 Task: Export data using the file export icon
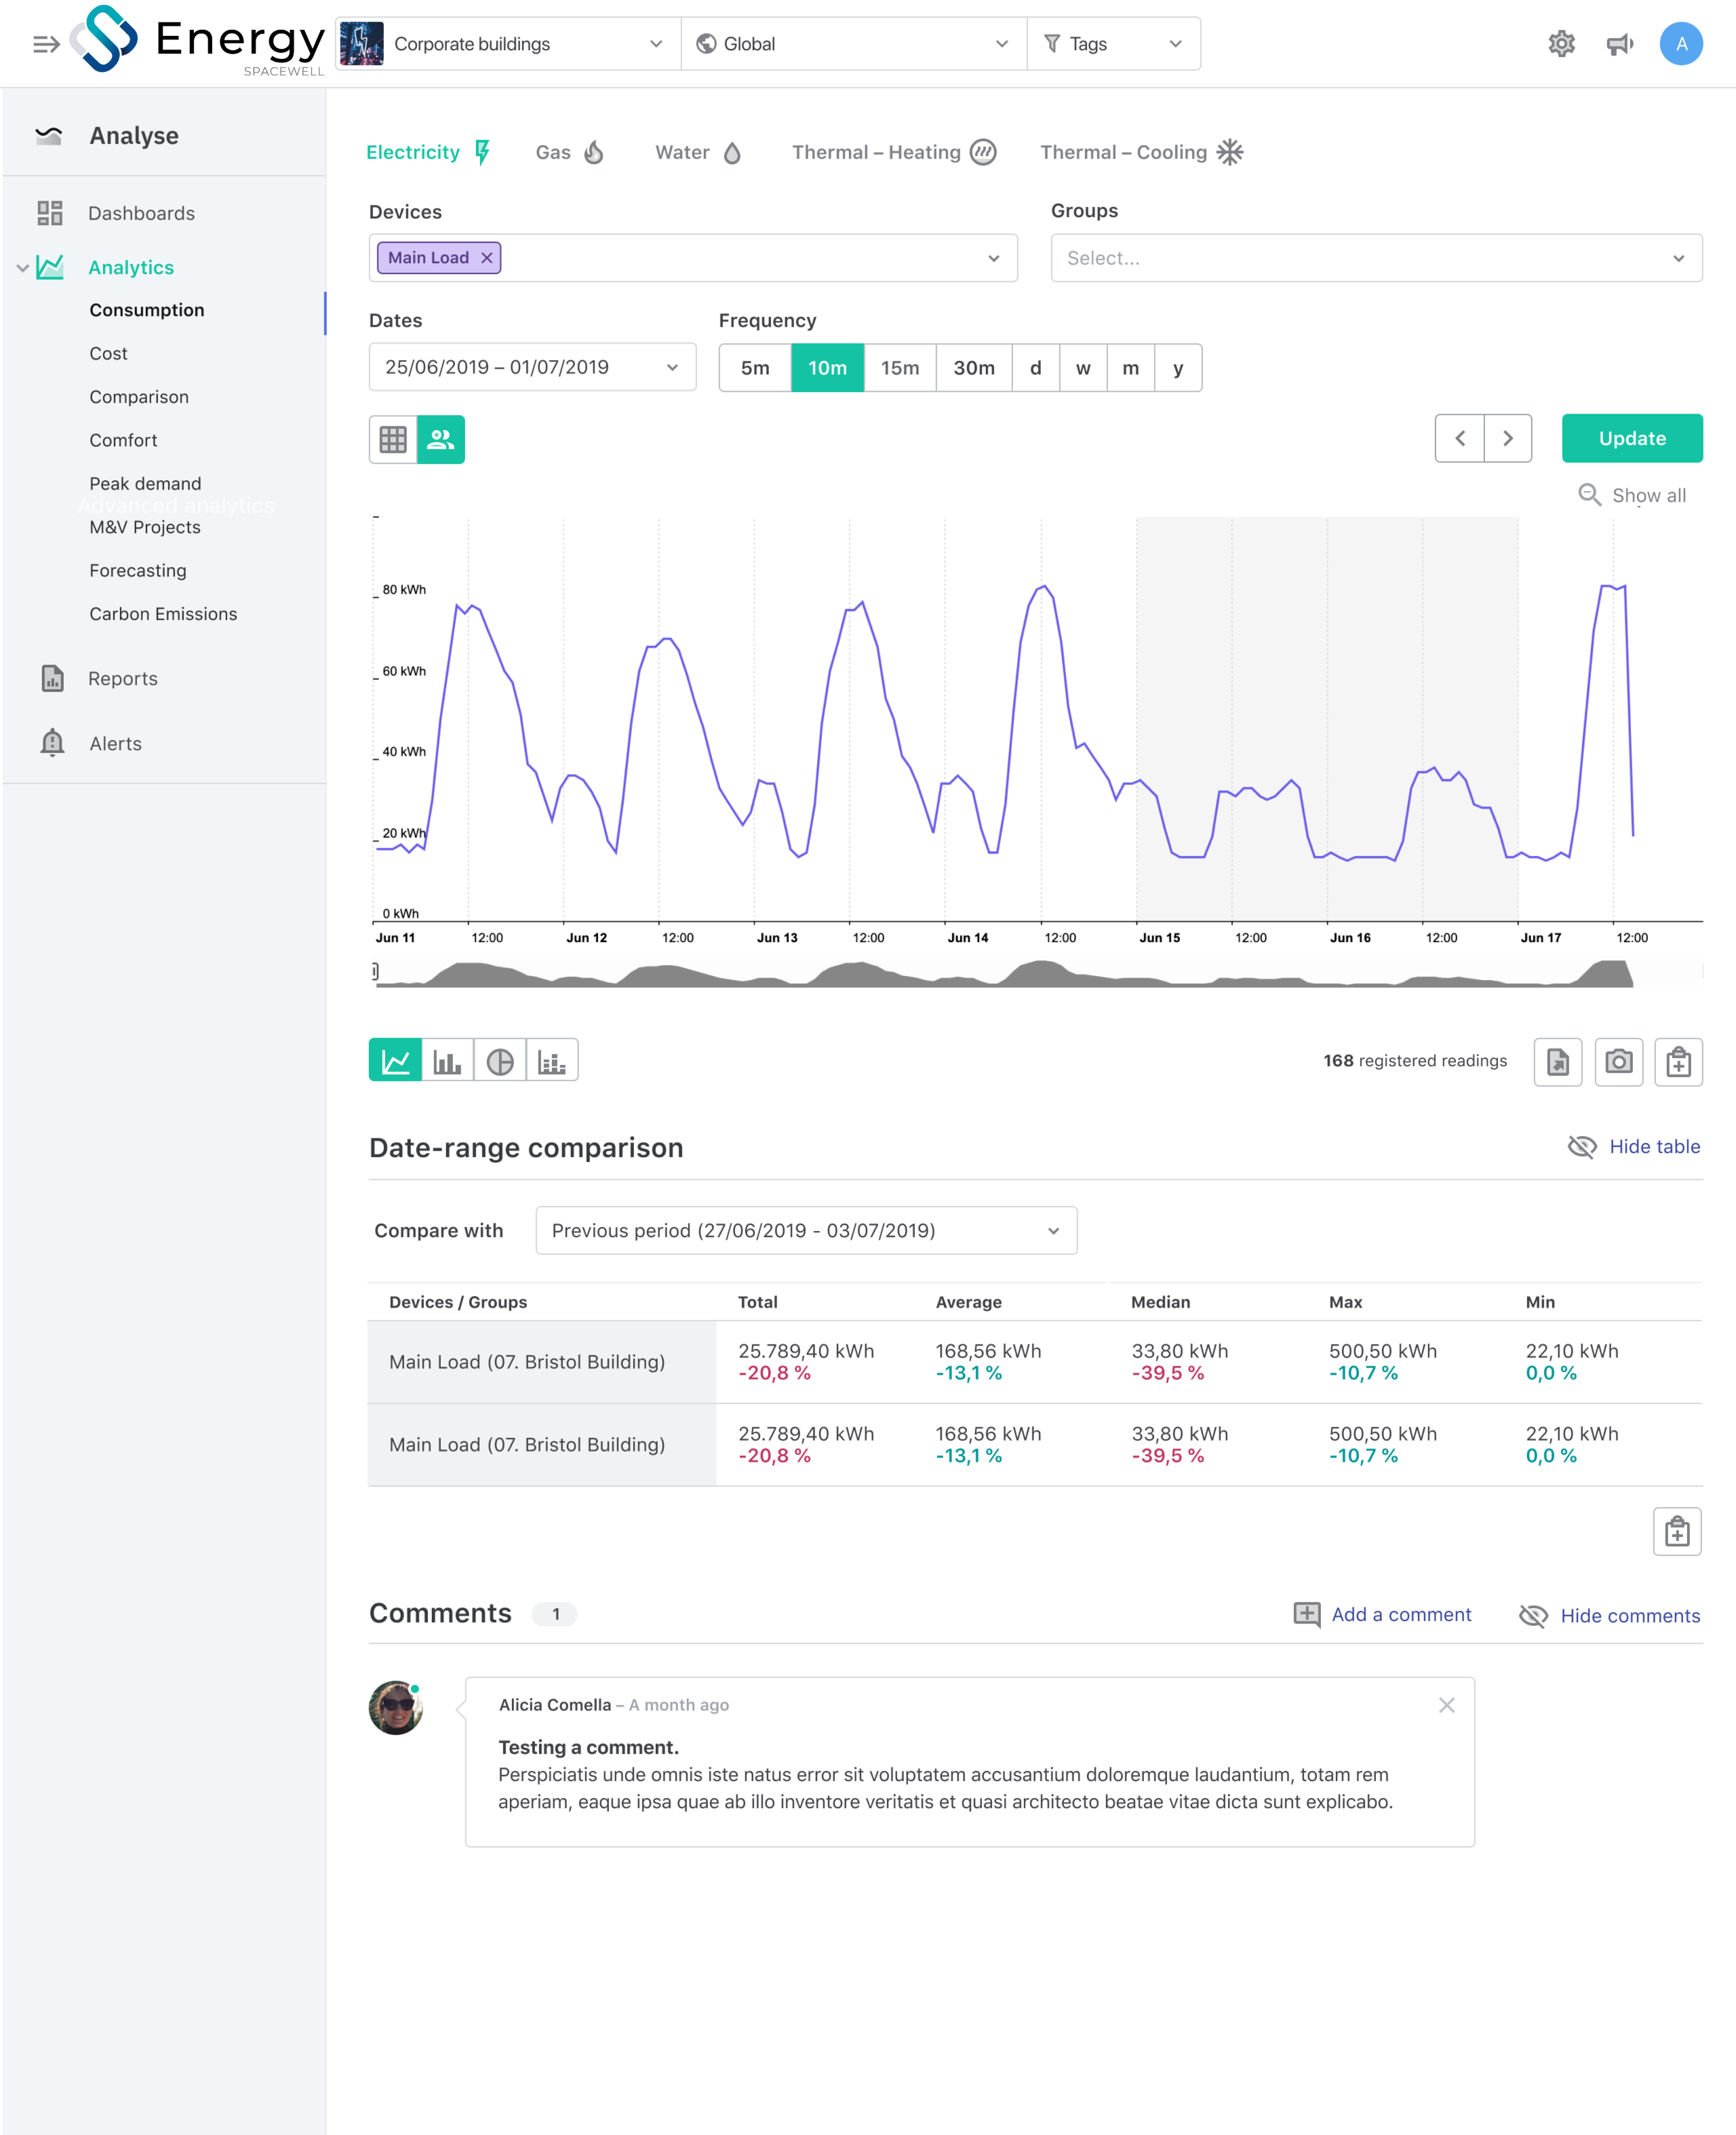pos(1557,1062)
